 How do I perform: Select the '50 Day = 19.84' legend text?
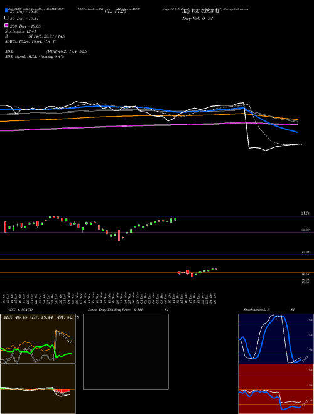point(24,19)
